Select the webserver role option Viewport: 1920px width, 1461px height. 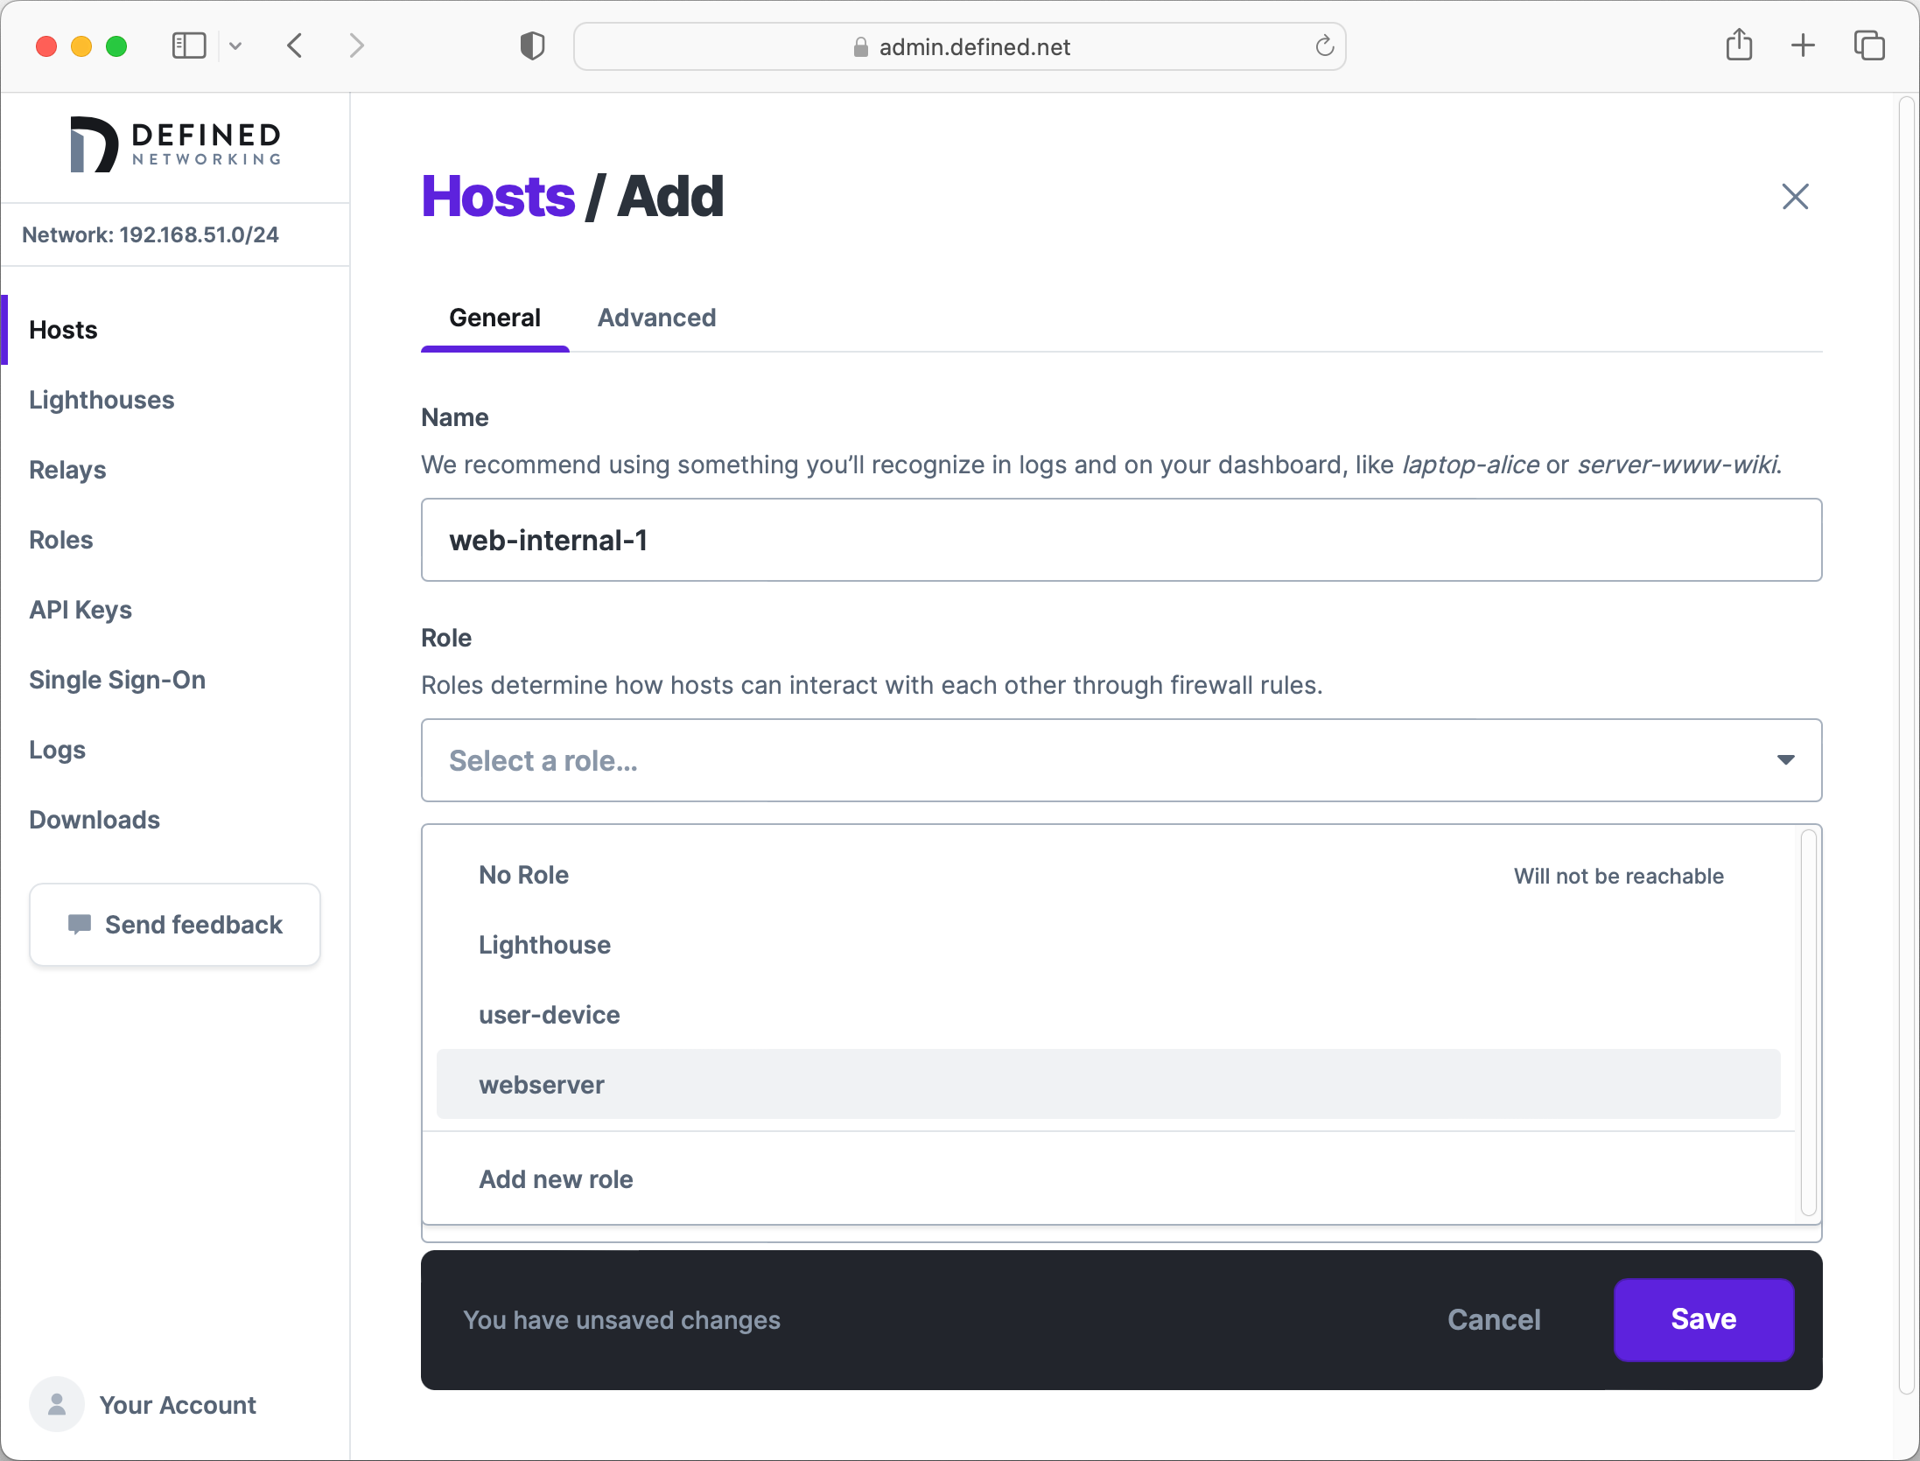pos(541,1085)
